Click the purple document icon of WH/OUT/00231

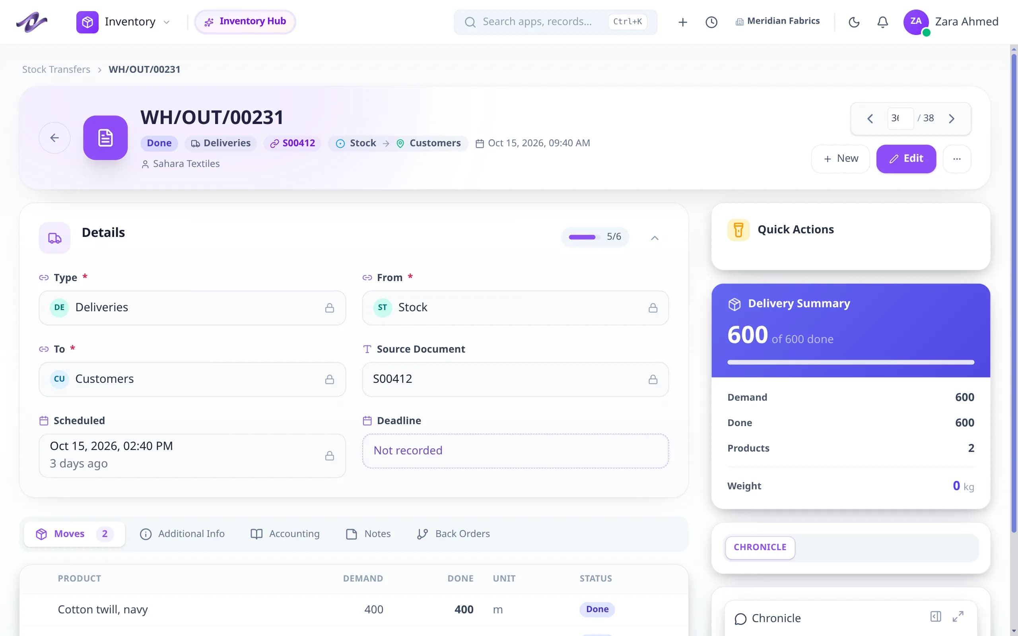[106, 138]
